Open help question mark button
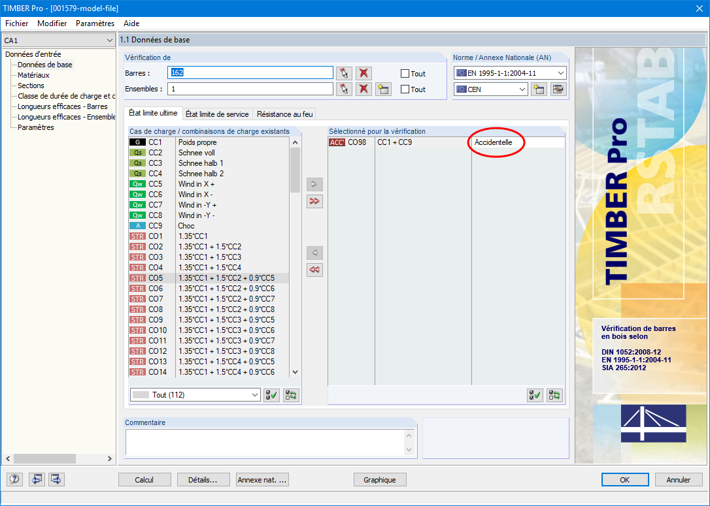Image resolution: width=710 pixels, height=506 pixels. click(x=14, y=479)
